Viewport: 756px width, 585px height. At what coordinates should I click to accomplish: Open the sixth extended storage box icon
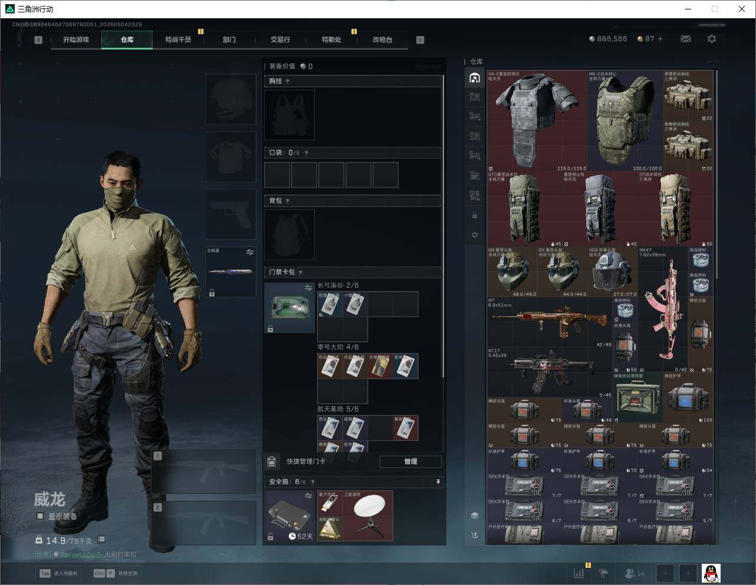click(475, 195)
